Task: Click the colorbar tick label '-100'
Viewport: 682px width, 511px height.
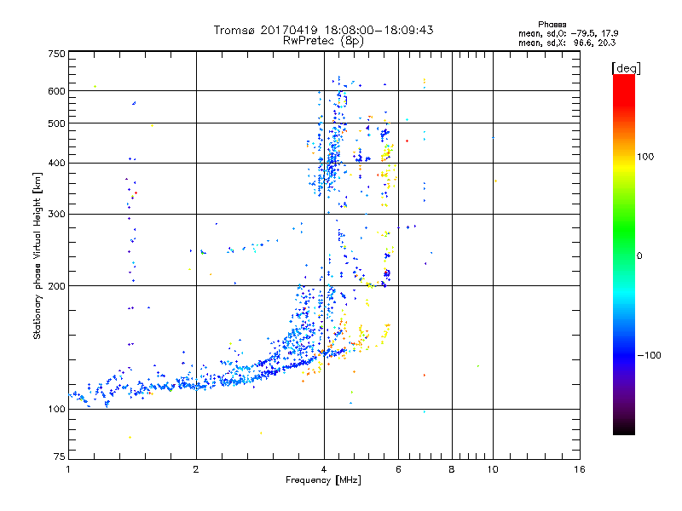Action: (x=650, y=355)
